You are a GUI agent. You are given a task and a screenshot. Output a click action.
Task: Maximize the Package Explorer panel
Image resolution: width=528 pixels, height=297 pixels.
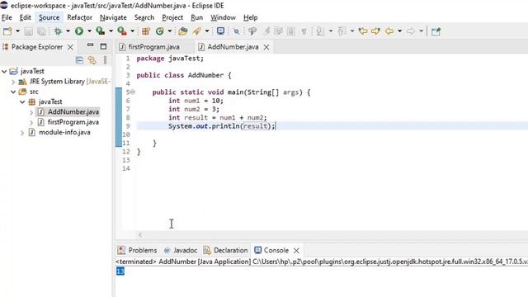(103, 46)
